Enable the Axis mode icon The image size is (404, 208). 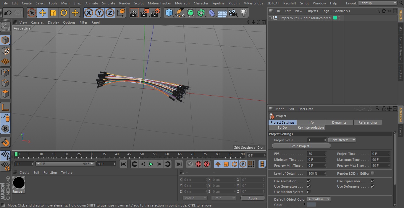coord(5,107)
